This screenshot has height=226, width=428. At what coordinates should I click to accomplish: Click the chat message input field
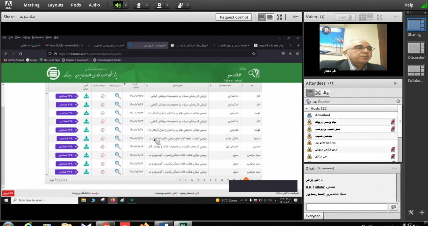tap(347, 207)
